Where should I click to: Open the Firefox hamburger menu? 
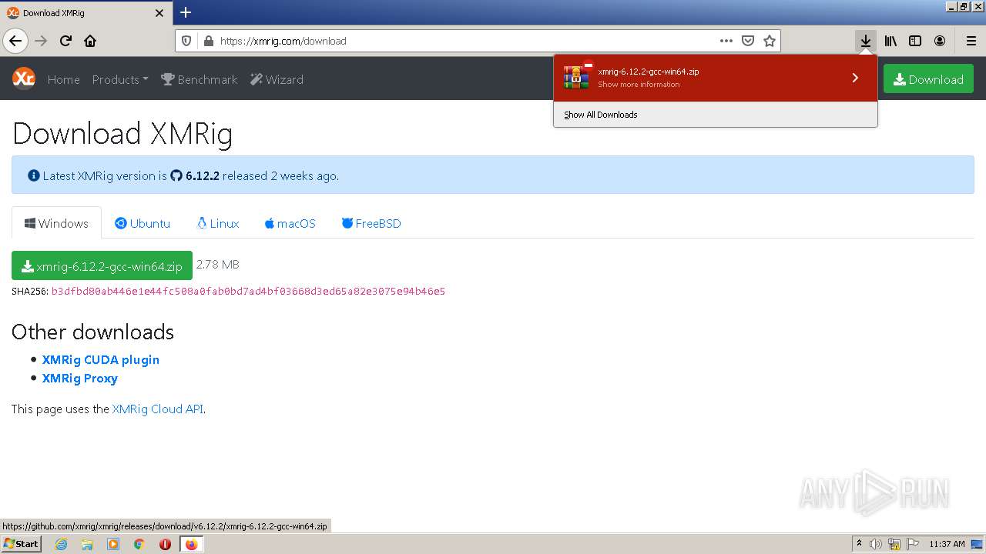pos(971,41)
